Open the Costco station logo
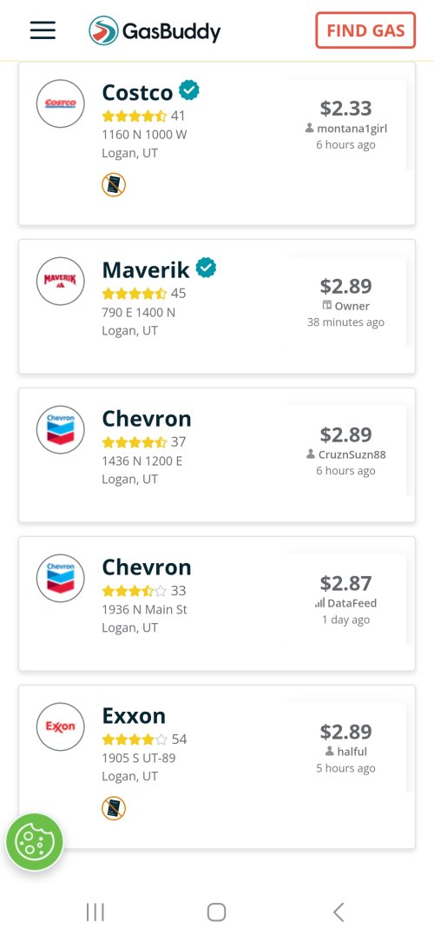434x942 pixels. (61, 103)
